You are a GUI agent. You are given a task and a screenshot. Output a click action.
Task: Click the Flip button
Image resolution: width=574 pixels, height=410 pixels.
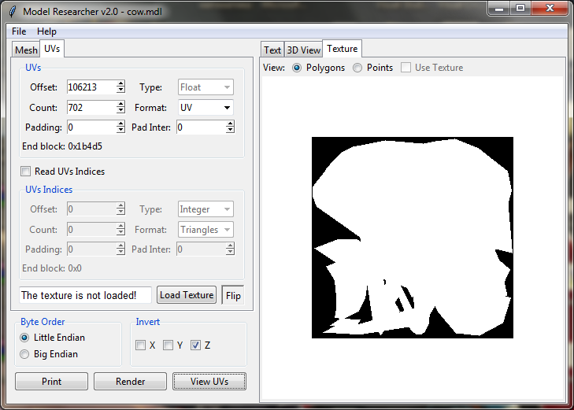233,295
